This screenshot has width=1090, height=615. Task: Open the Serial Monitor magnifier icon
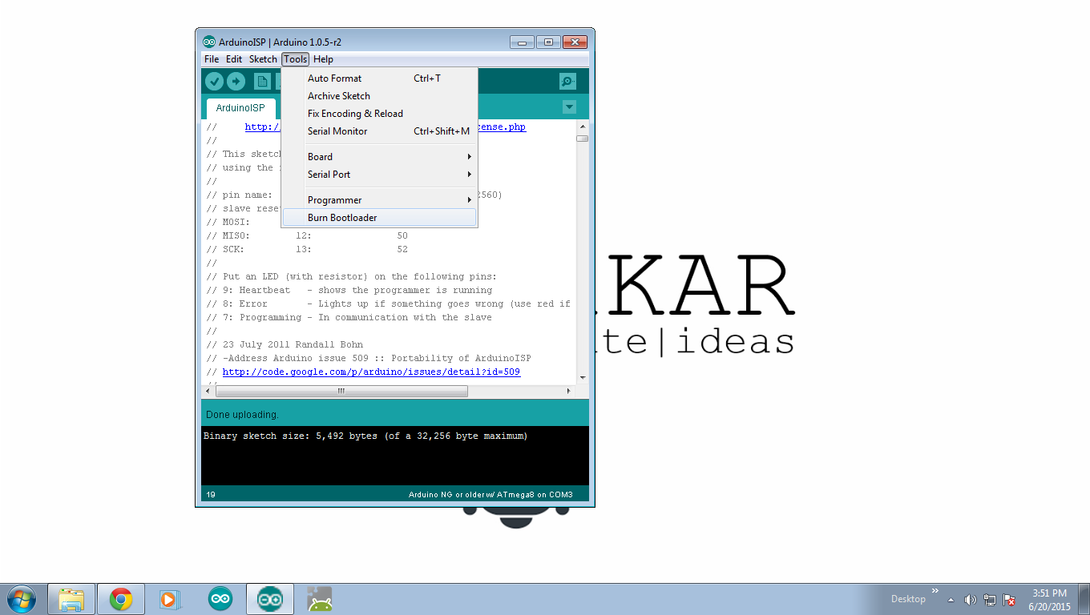pos(567,81)
